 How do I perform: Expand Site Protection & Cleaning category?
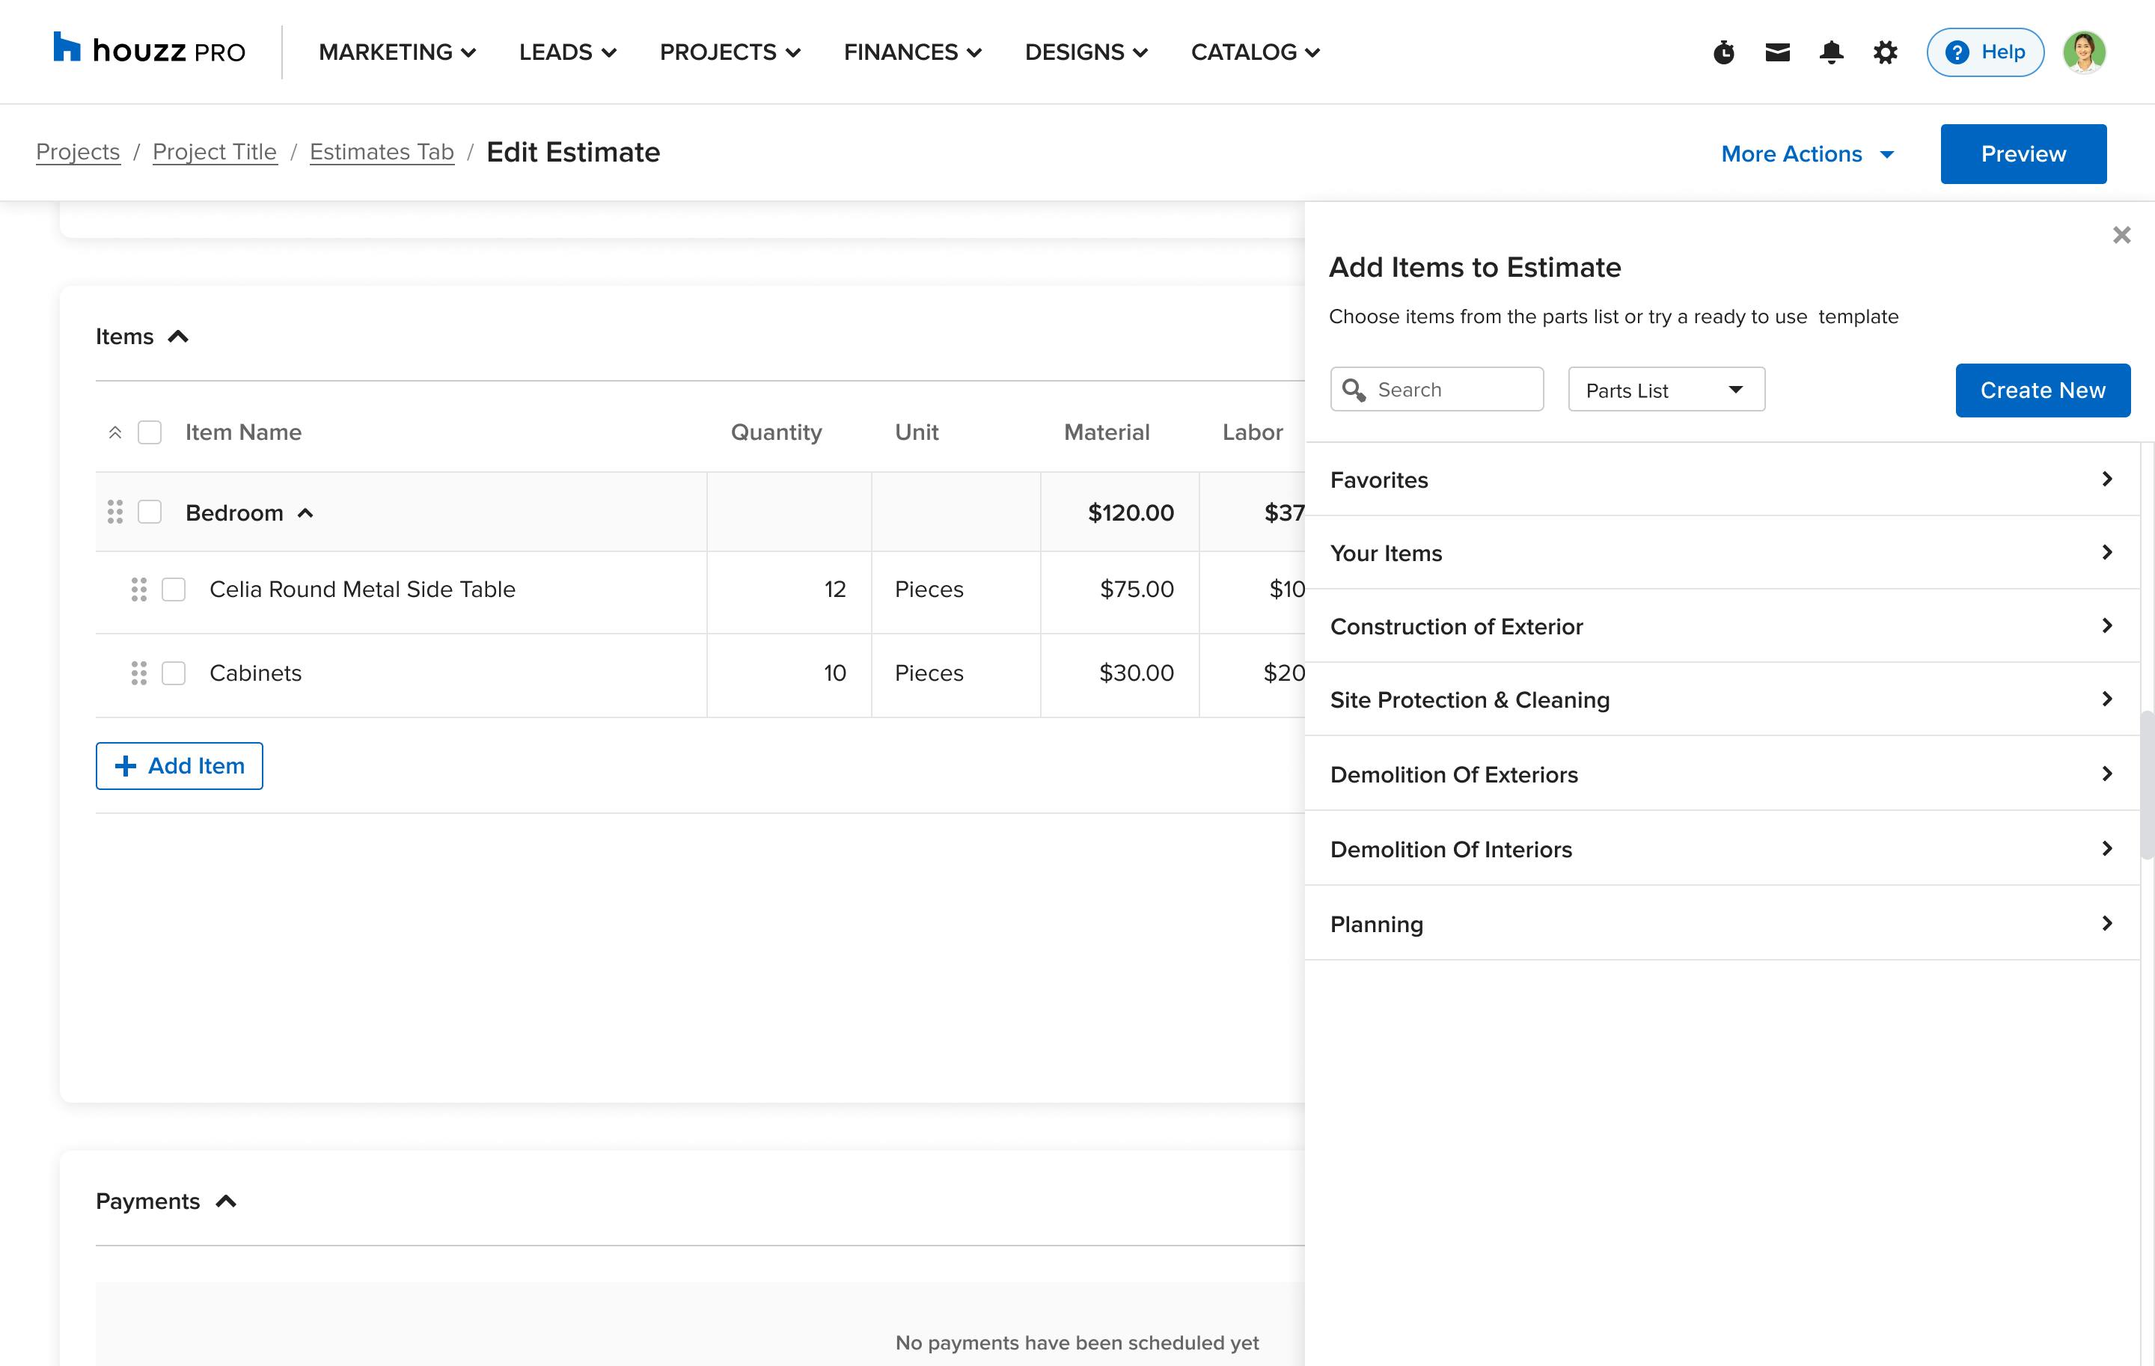pyautogui.click(x=1722, y=699)
